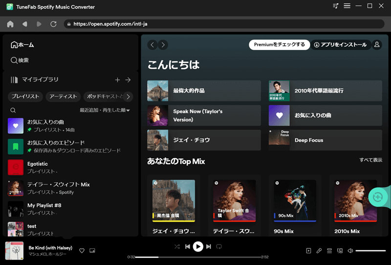Open the user profile icon
Screen dimensions: 391x265
click(x=377, y=45)
